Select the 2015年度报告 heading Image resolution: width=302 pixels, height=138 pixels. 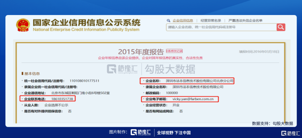141,52
